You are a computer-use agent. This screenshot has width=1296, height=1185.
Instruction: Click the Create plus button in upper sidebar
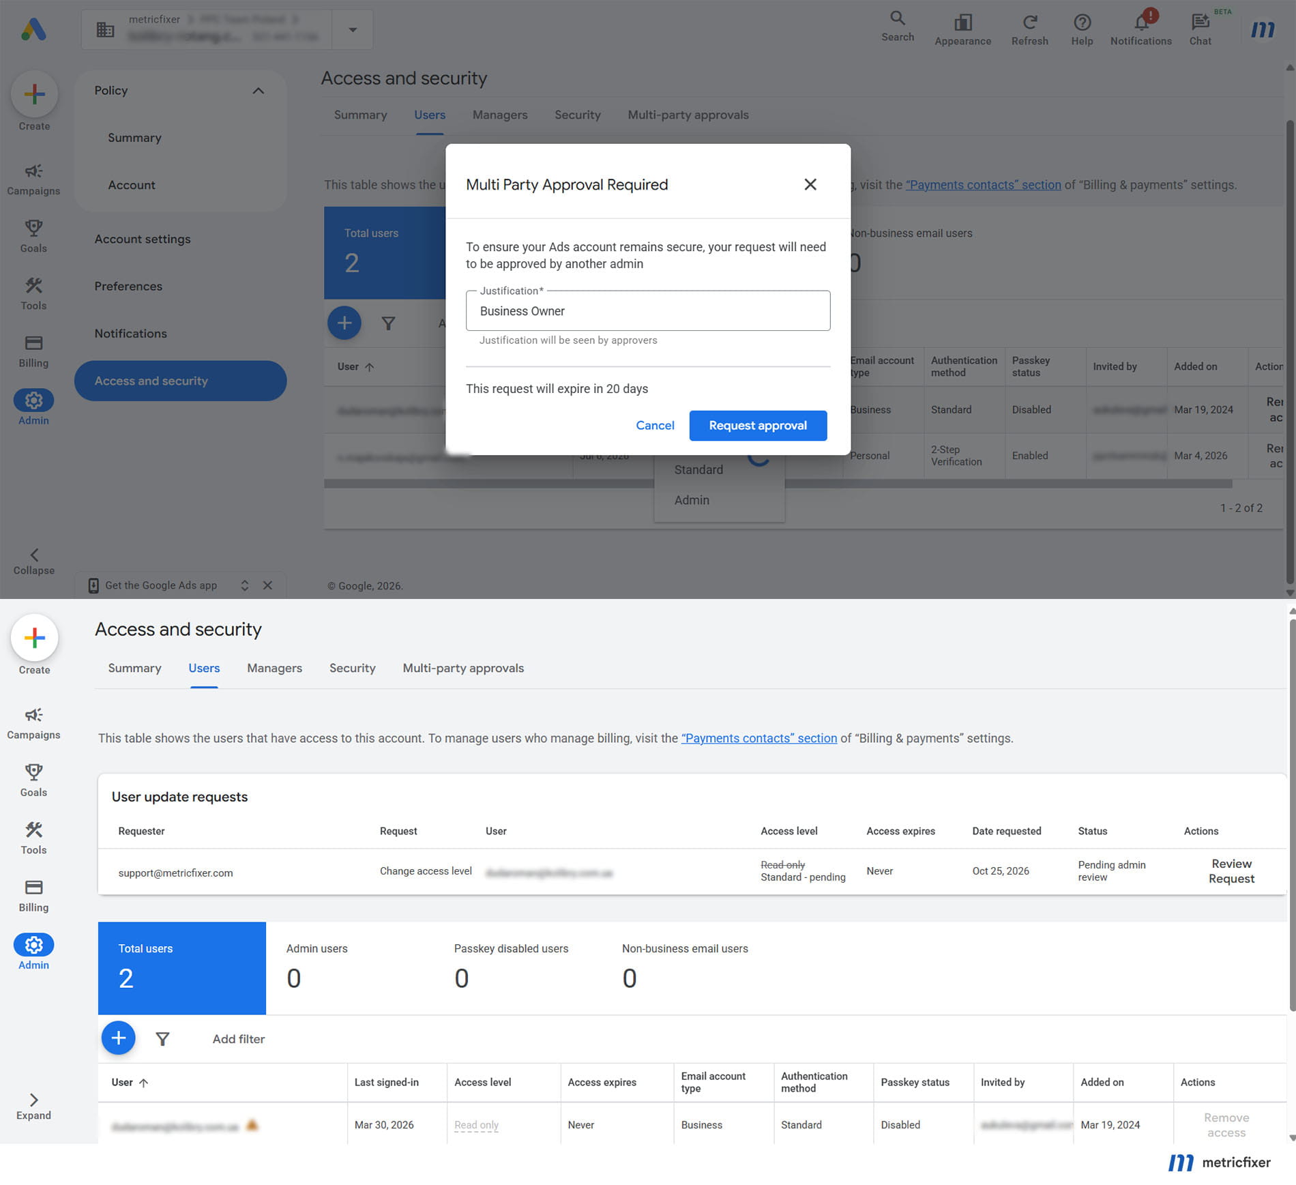(x=34, y=93)
